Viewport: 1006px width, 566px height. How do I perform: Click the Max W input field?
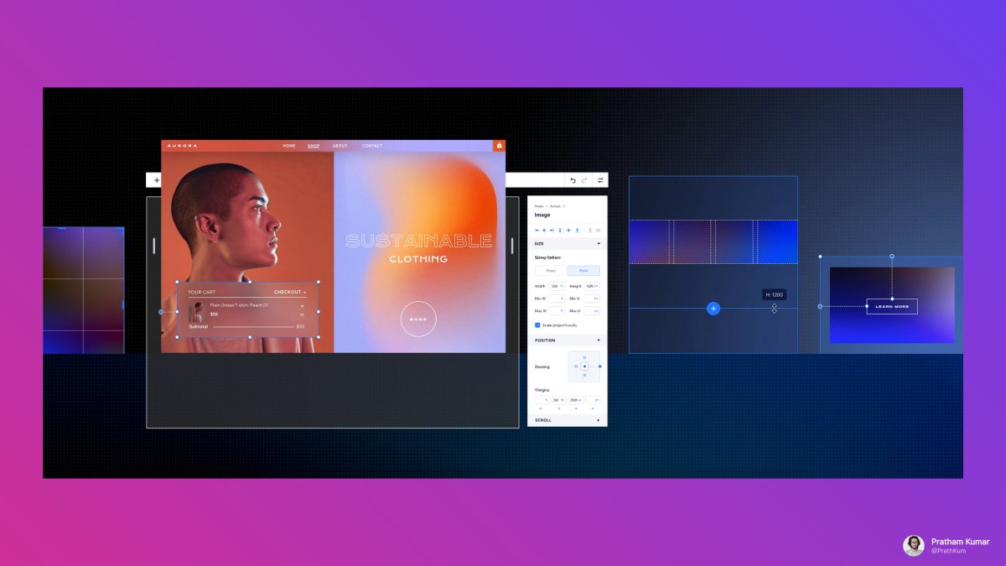click(557, 311)
